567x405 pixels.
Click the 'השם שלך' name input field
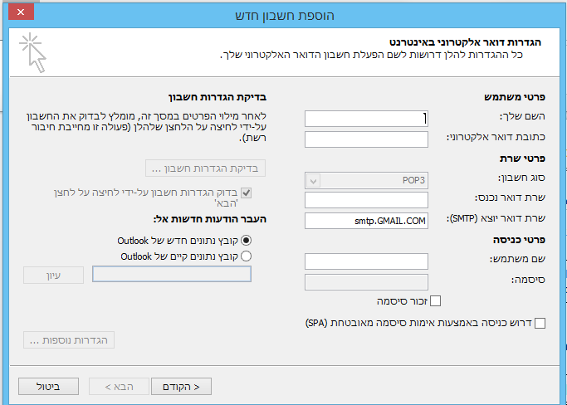pos(366,119)
